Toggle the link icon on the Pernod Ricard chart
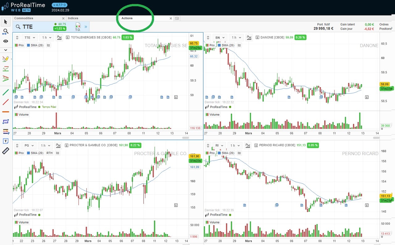 (208, 146)
